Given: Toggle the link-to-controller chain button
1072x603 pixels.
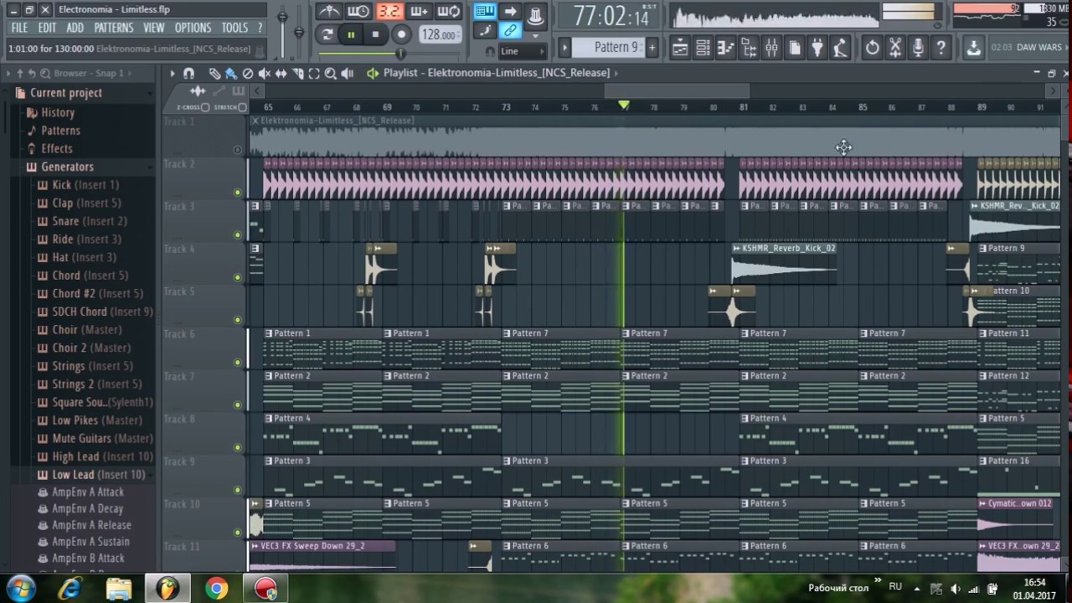Looking at the screenshot, I should (509, 31).
